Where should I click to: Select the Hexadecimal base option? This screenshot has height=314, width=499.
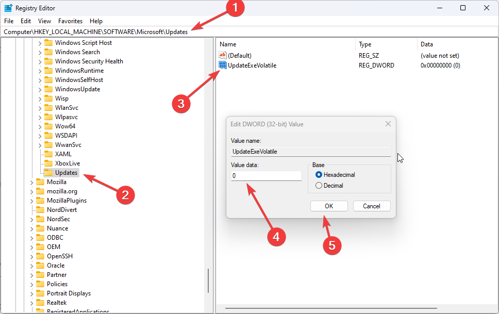319,174
